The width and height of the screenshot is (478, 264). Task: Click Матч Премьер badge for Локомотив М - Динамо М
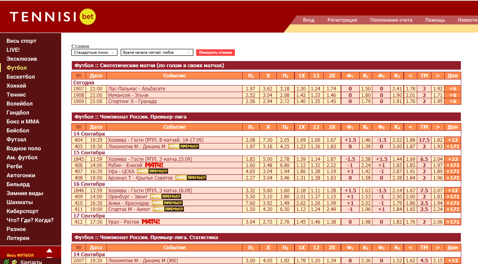pos(183,147)
